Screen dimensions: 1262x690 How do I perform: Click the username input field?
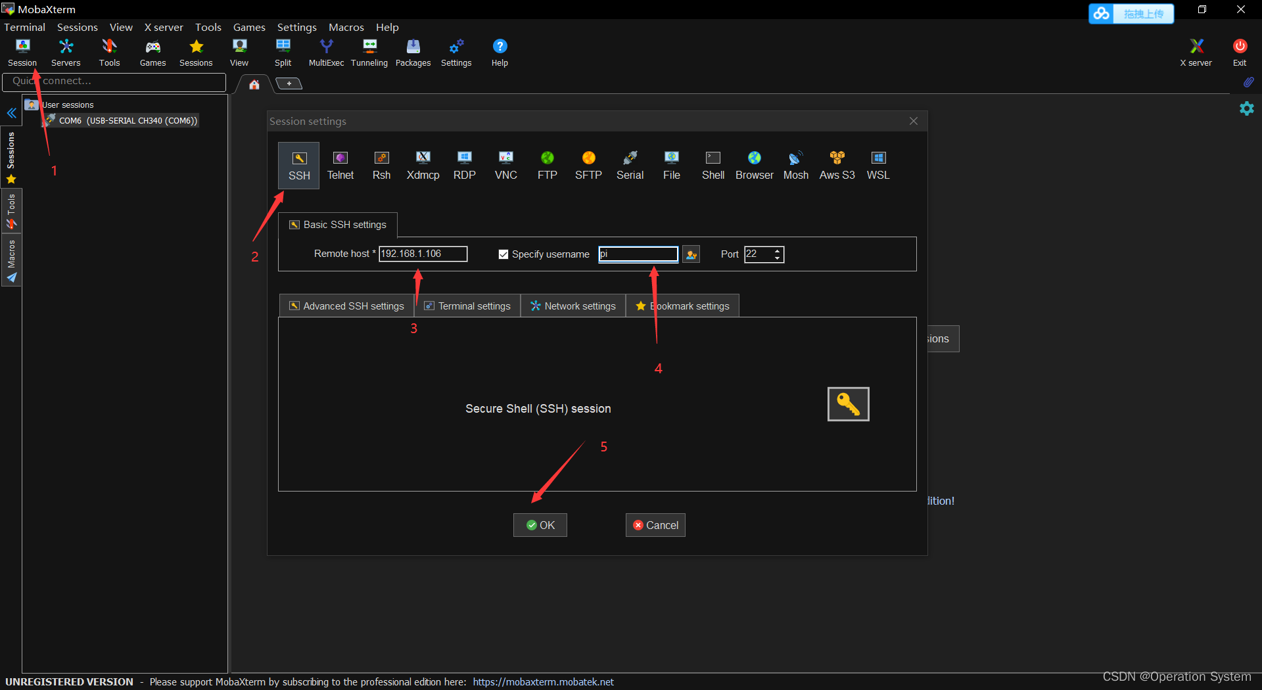pyautogui.click(x=638, y=254)
